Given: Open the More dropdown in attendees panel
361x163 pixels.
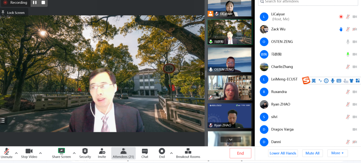Looking at the screenshot, I should coord(337,153).
